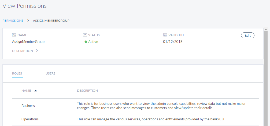The height and width of the screenshot is (126, 270).
Task: Click the pulse icon beside STATUS
Action: 85,35
